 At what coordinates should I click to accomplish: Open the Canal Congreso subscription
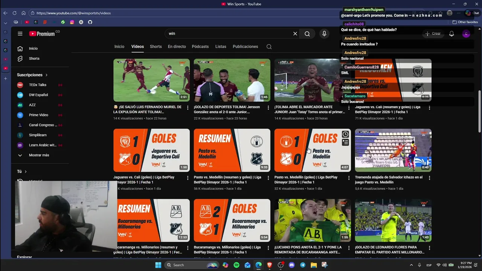[x=39, y=125]
